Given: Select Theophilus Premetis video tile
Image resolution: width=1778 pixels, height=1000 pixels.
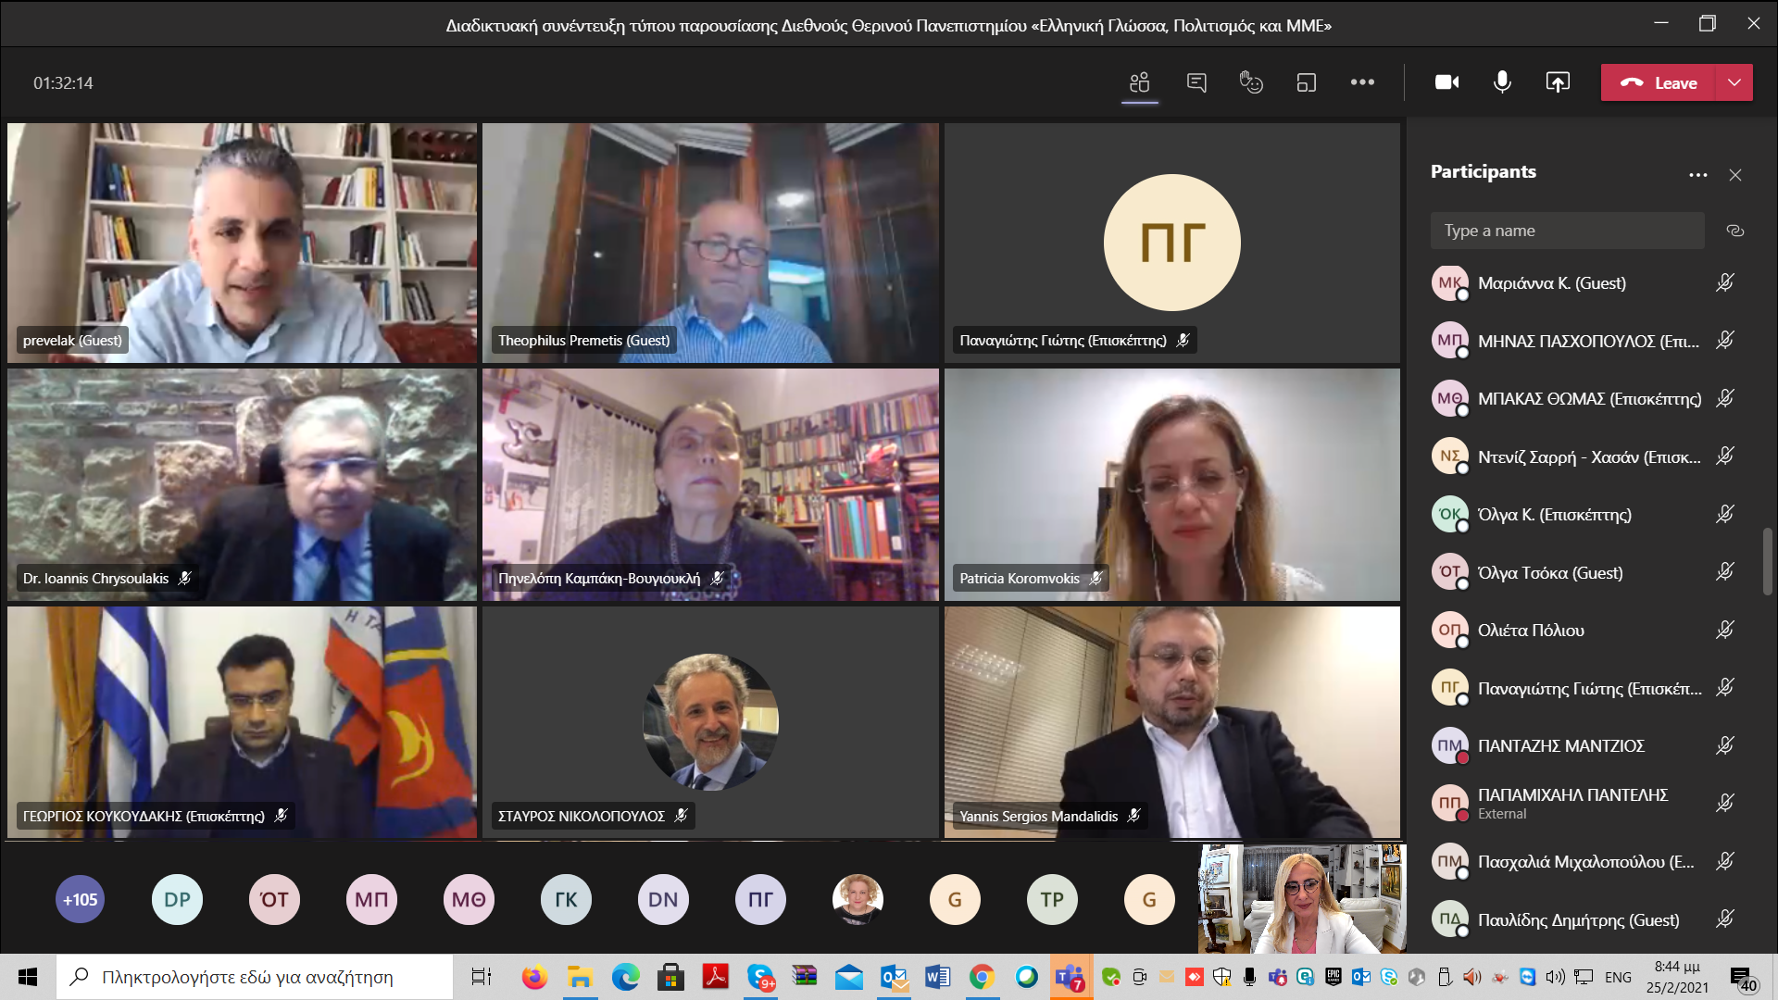Looking at the screenshot, I should pos(710,243).
